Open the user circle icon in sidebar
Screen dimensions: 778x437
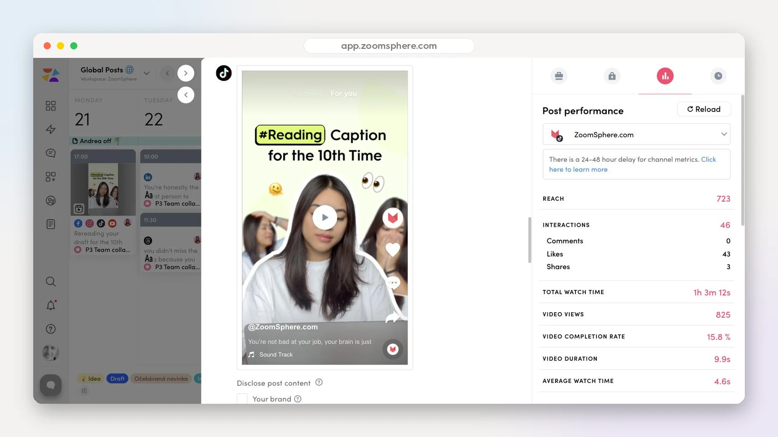(51, 201)
